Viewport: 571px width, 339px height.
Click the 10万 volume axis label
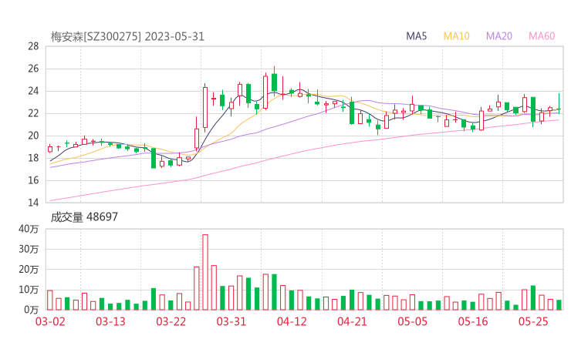coord(29,290)
